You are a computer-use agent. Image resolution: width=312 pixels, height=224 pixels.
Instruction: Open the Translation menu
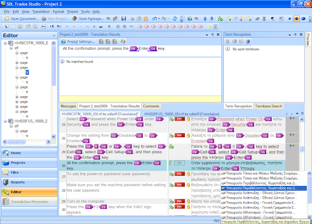pyautogui.click(x=41, y=12)
